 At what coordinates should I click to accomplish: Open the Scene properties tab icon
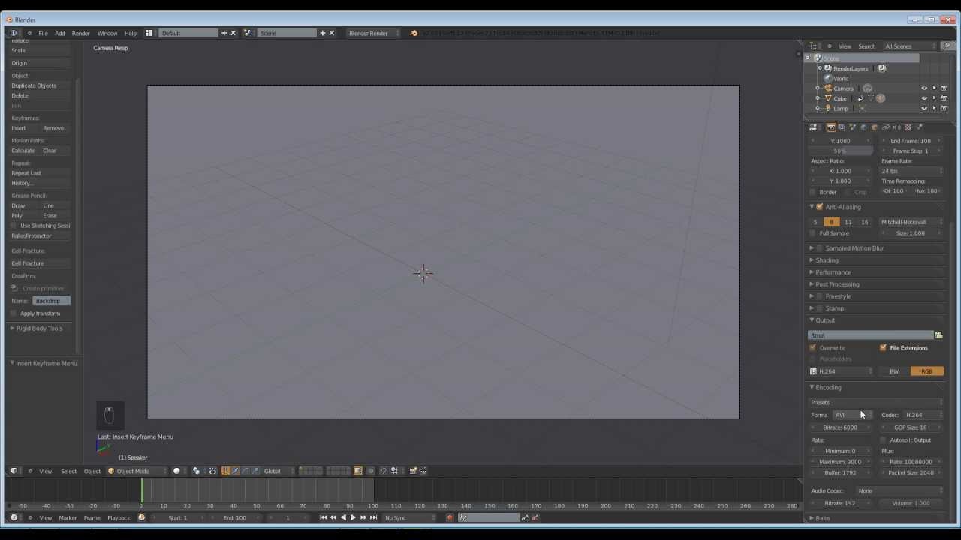point(853,127)
